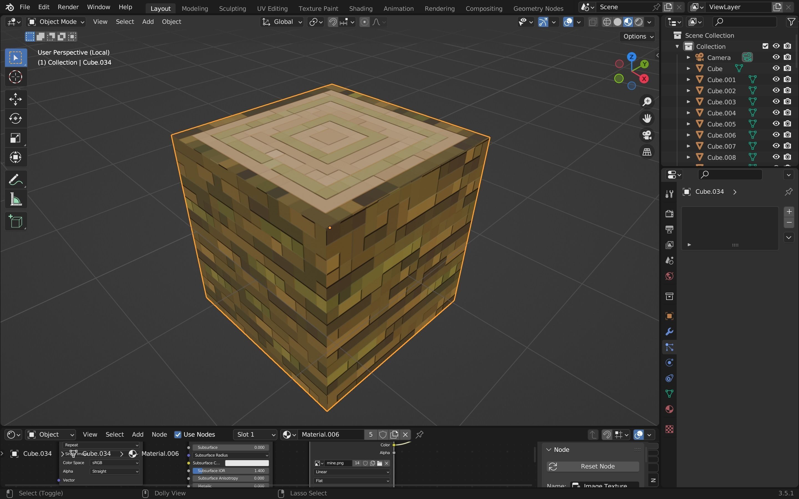Open Linear interpolation dropdown
Screen dimensions: 799x499
click(x=352, y=472)
